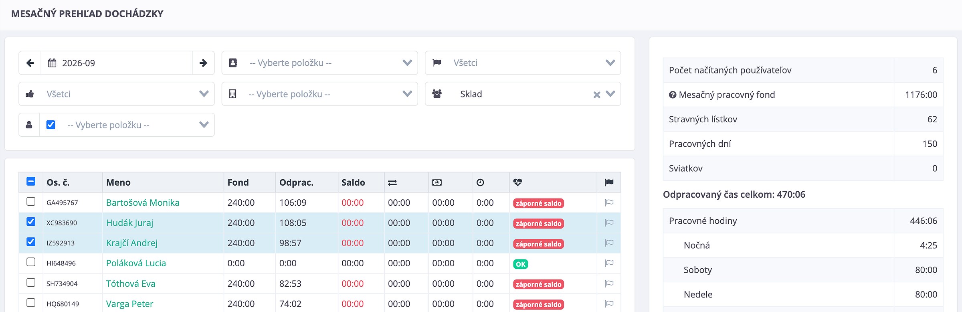
Task: Click the contact-card icon in the filter
Action: click(x=233, y=63)
